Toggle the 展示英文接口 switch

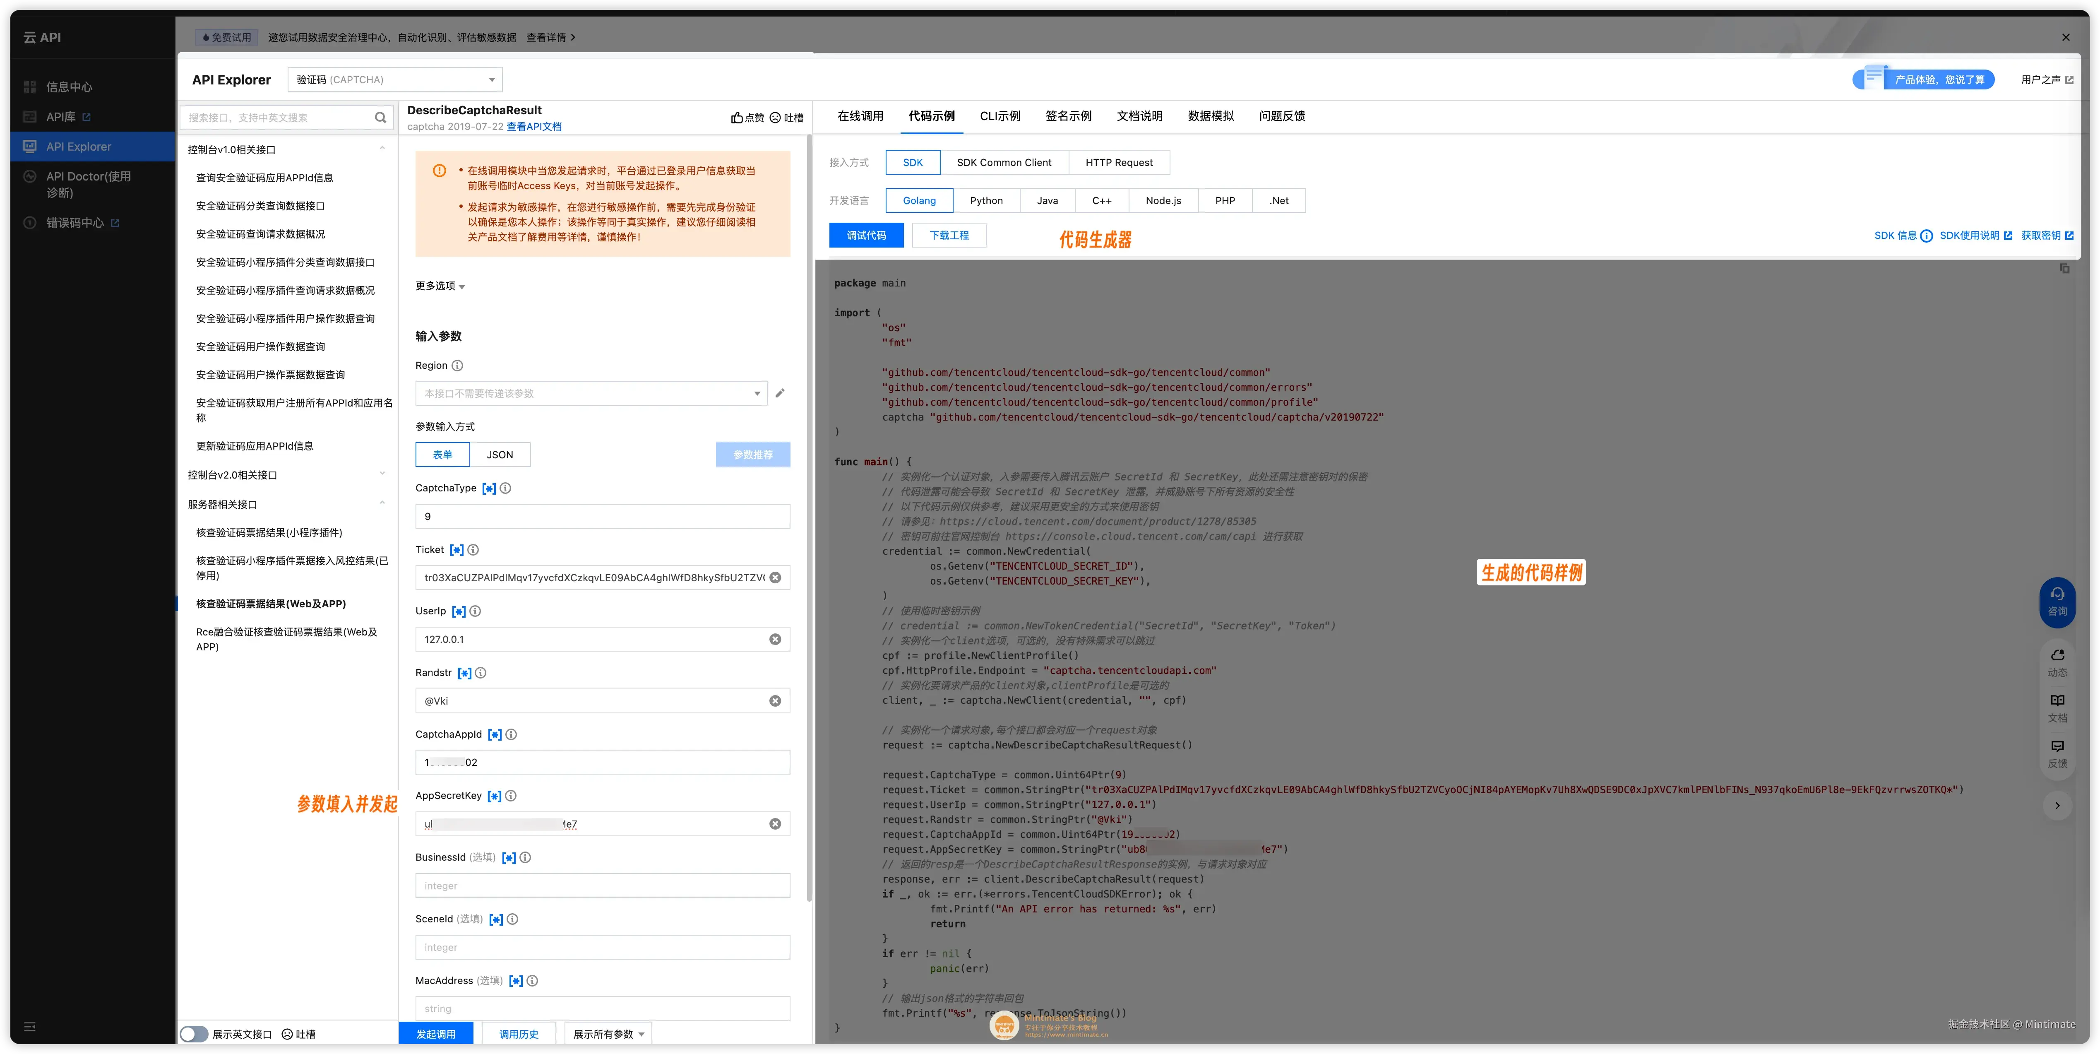194,1034
